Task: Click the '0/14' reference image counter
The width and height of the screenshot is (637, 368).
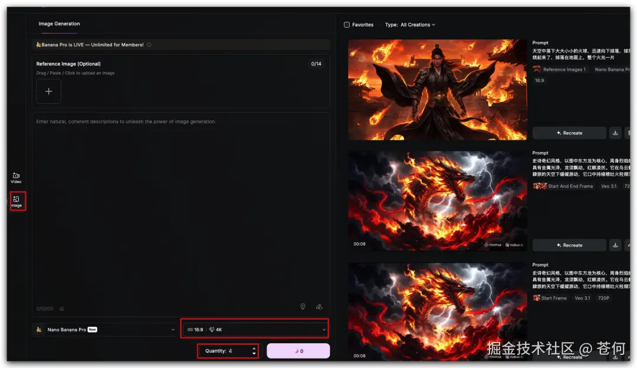Action: [316, 64]
